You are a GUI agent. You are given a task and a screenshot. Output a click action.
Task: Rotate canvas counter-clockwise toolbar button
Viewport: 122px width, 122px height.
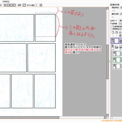coord(8,5)
